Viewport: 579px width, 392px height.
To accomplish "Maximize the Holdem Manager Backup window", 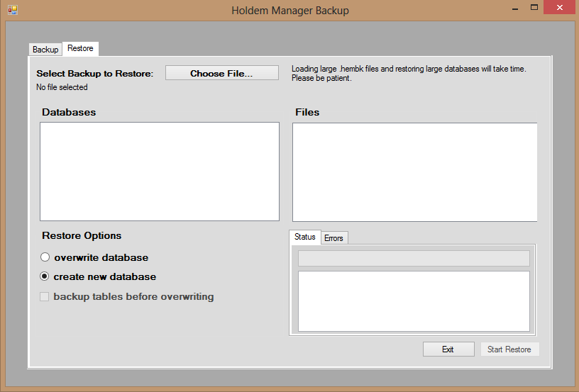I will [x=534, y=7].
